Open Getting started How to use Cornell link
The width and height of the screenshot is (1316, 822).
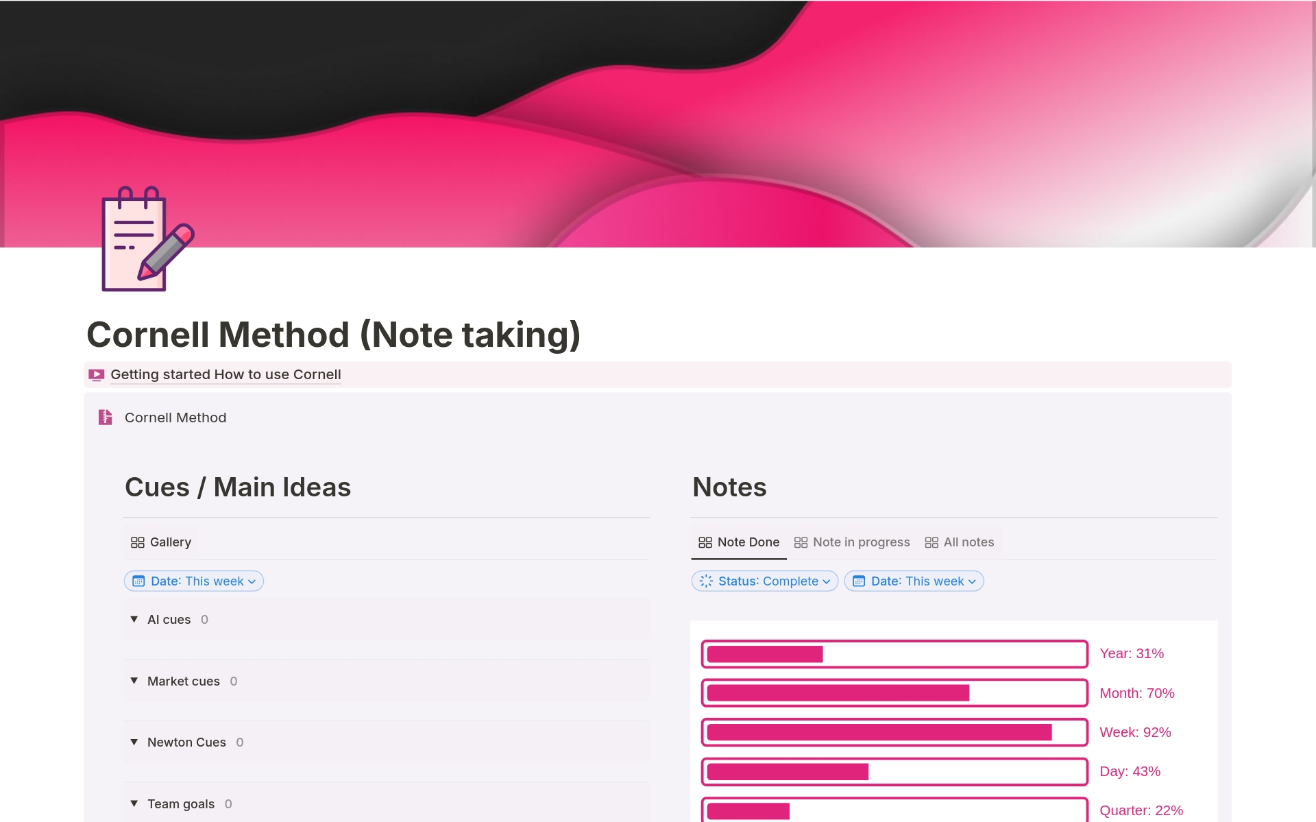pyautogui.click(x=226, y=375)
